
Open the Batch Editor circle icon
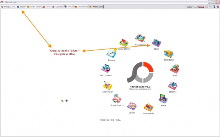click(169, 54)
